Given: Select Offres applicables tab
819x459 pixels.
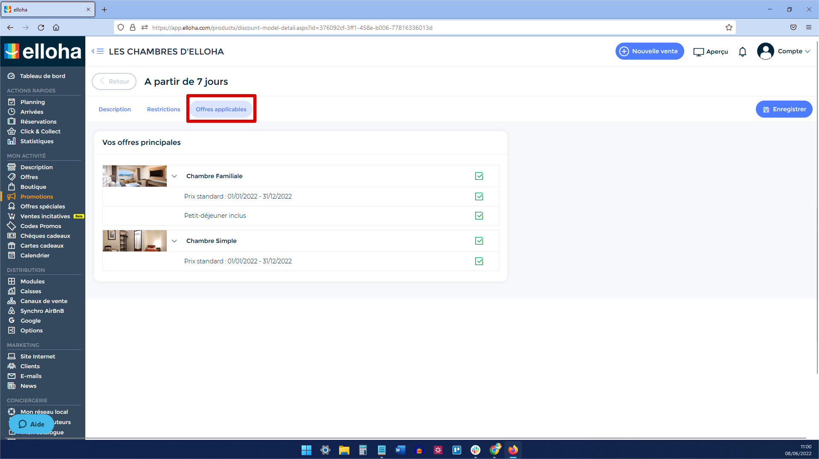Looking at the screenshot, I should coord(221,109).
